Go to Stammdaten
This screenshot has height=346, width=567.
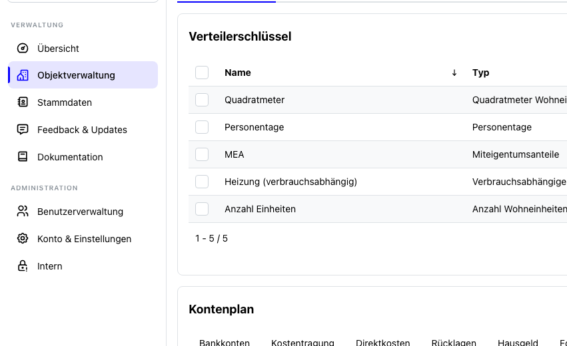pyautogui.click(x=83, y=102)
